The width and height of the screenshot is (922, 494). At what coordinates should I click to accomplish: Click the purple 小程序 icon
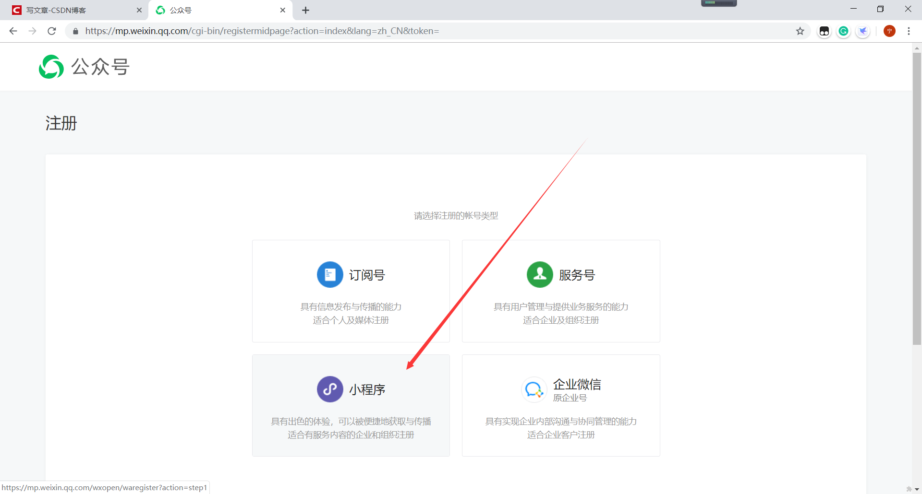pyautogui.click(x=330, y=389)
